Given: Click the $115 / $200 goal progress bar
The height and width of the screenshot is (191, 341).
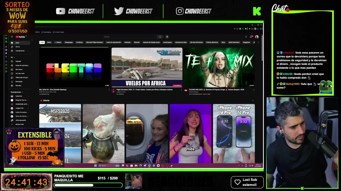Looking at the screenshot, I should pyautogui.click(x=88, y=185).
